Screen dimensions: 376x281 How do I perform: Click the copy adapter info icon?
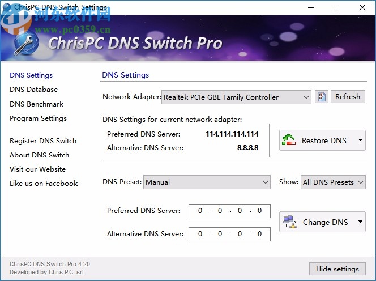click(x=321, y=97)
